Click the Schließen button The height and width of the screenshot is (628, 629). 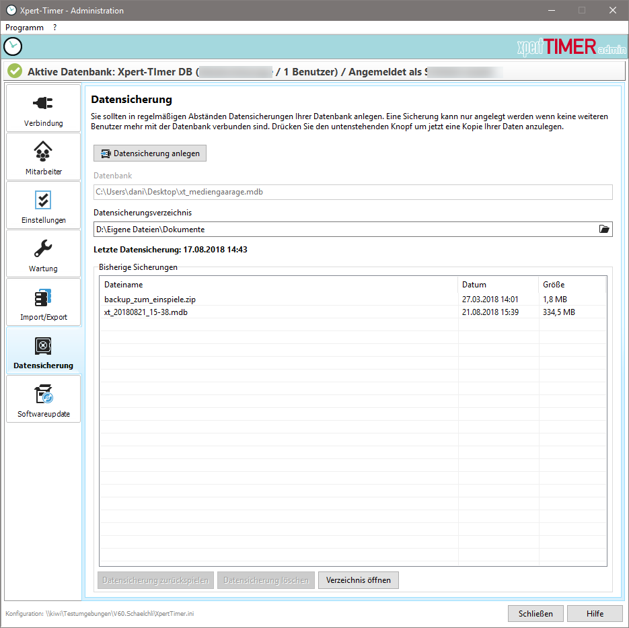535,613
